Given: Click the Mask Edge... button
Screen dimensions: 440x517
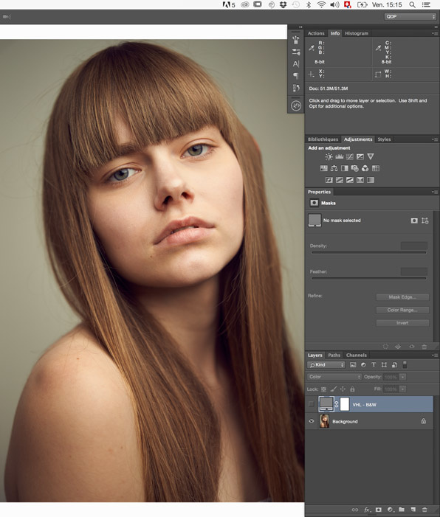Looking at the screenshot, I should (402, 297).
